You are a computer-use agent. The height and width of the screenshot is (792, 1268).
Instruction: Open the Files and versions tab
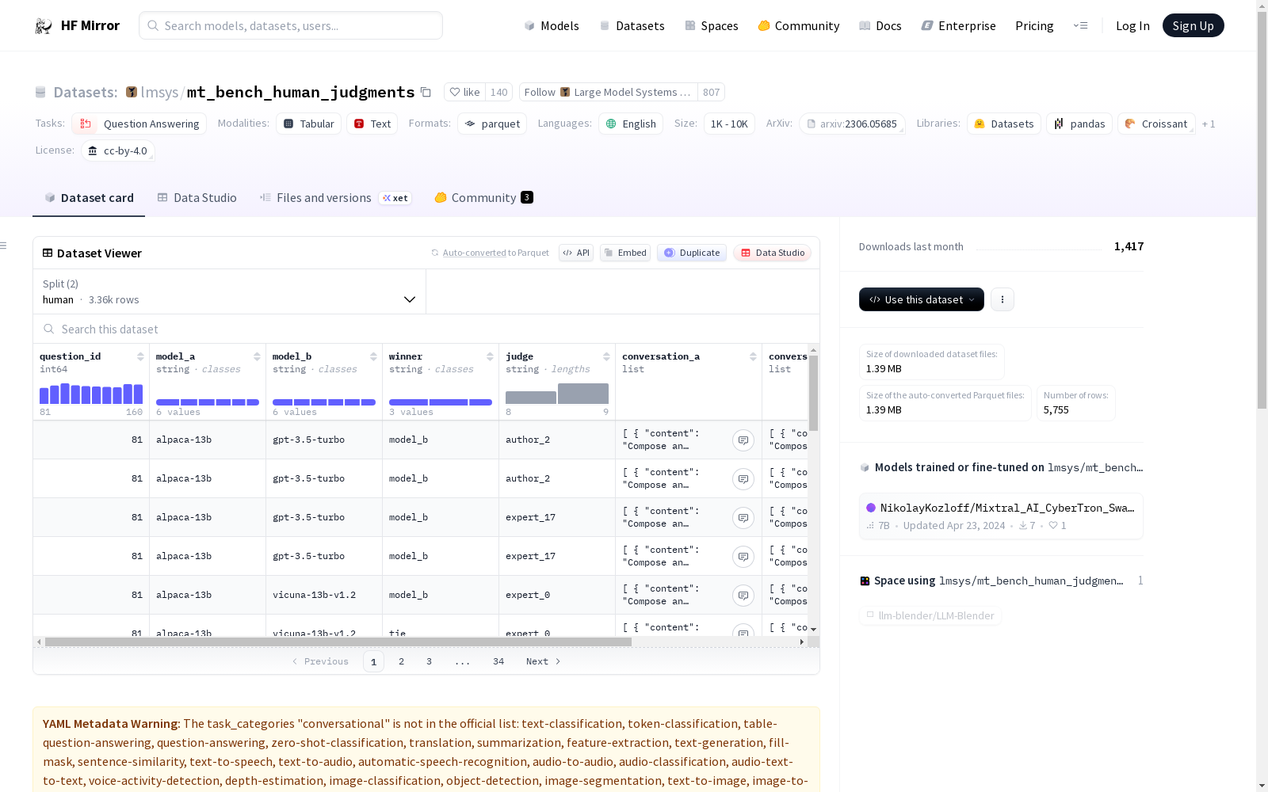click(x=323, y=198)
